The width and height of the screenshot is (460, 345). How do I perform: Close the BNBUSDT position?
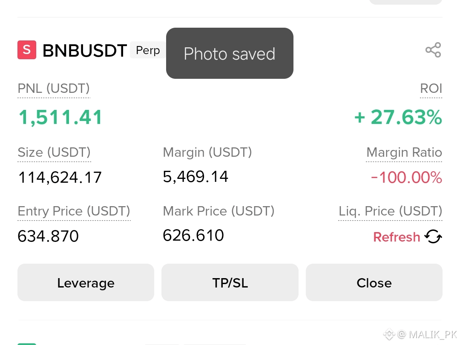point(374,282)
